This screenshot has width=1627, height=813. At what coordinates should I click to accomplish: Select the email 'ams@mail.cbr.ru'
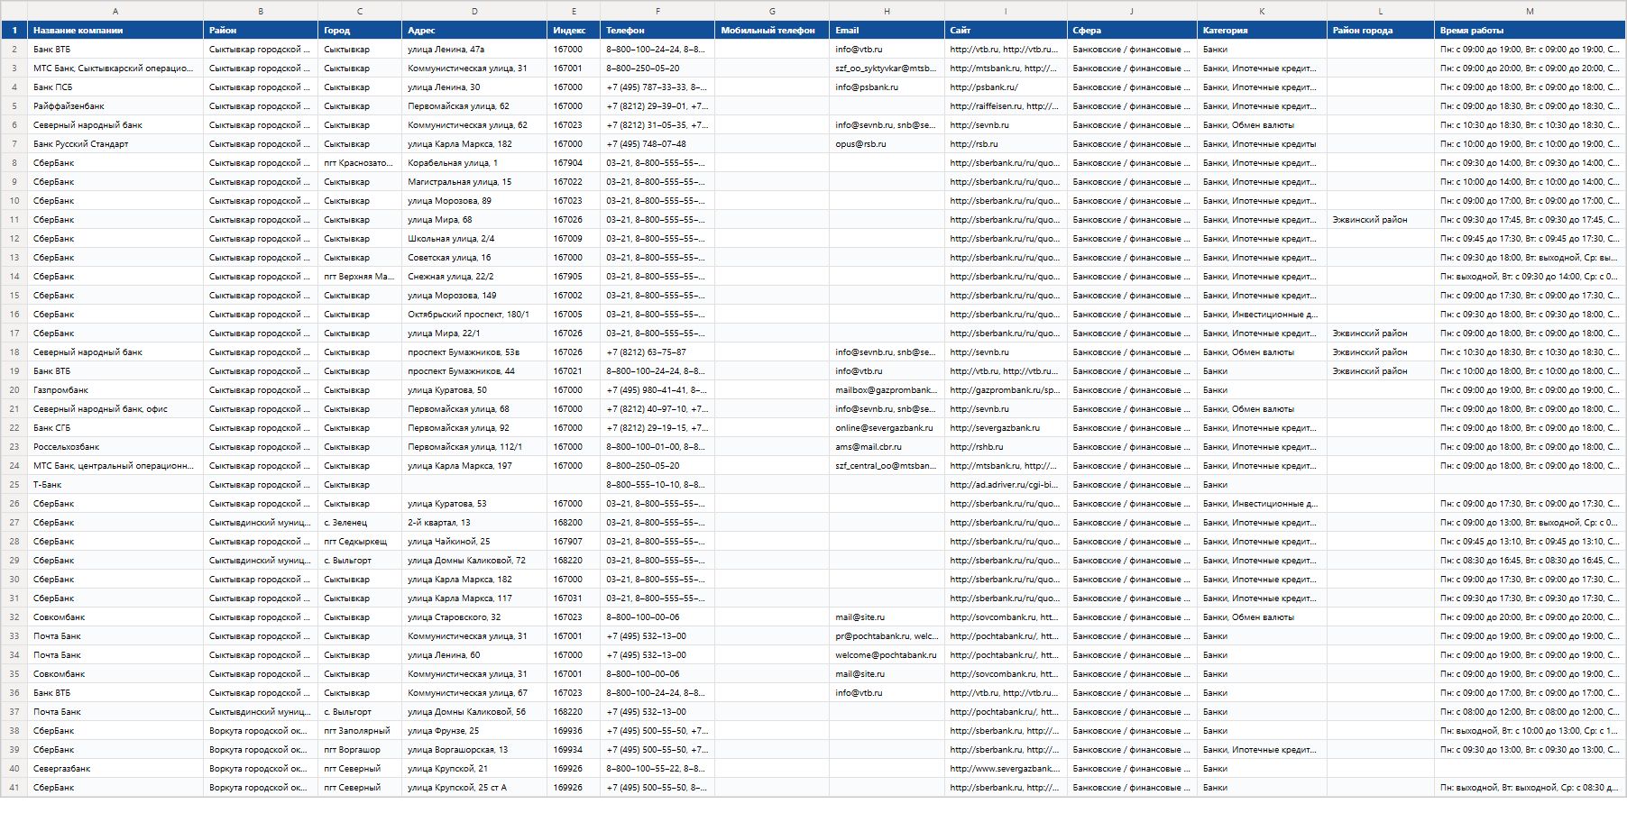point(887,447)
